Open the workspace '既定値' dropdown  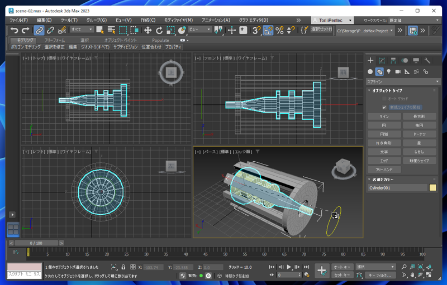414,20
